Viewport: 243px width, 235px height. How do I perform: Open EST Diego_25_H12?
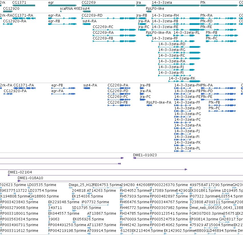(81, 185)
